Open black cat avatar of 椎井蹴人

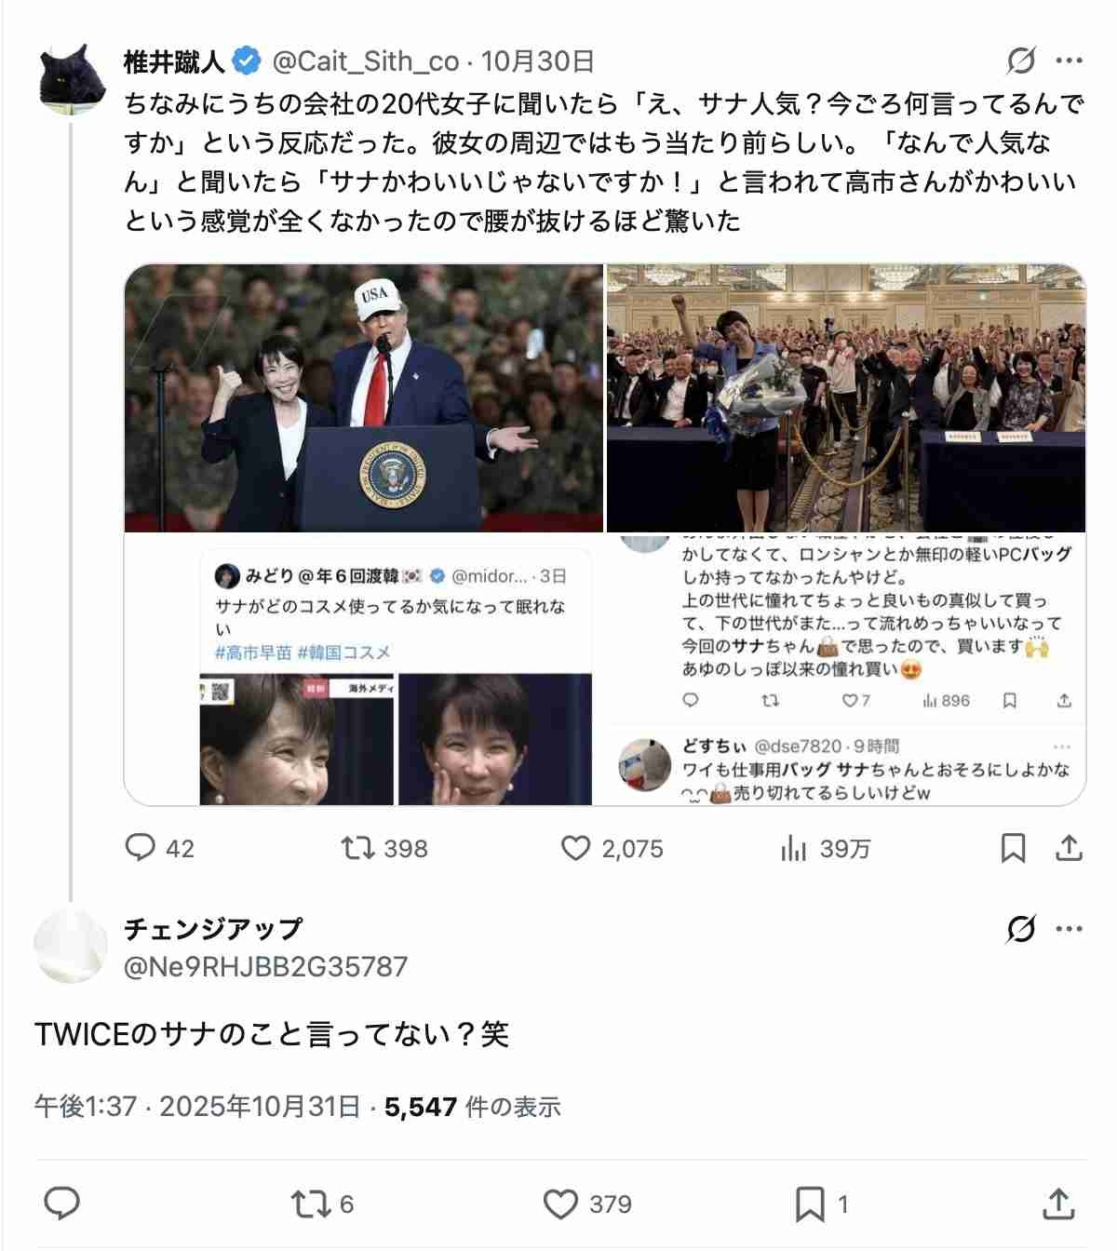click(72, 78)
